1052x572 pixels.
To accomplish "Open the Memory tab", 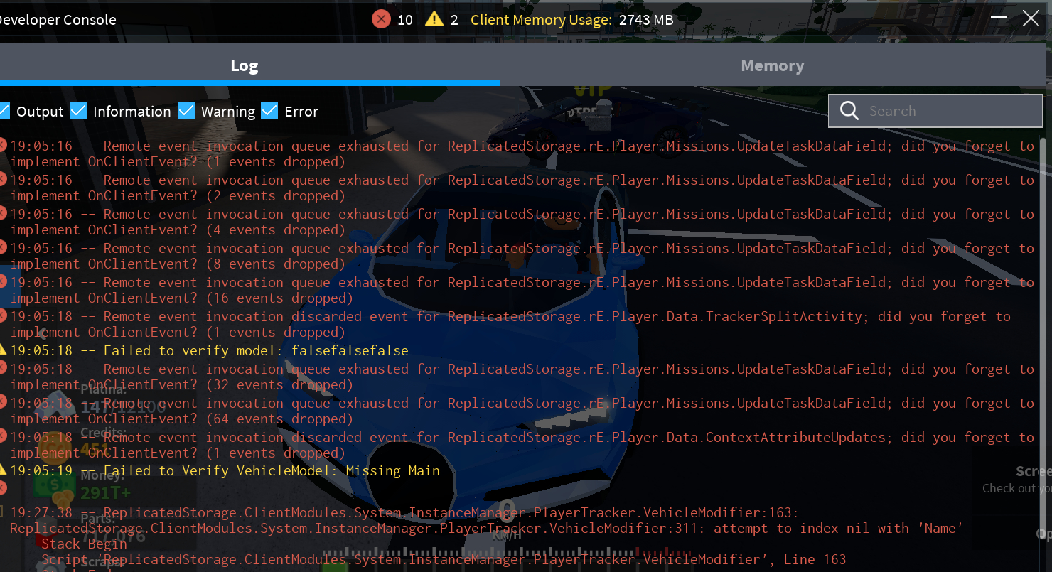I will click(x=773, y=65).
